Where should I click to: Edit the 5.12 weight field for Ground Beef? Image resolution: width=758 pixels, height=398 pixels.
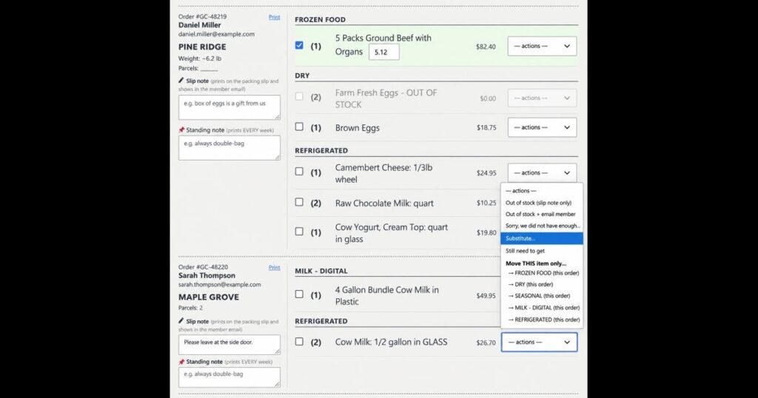[x=384, y=53]
